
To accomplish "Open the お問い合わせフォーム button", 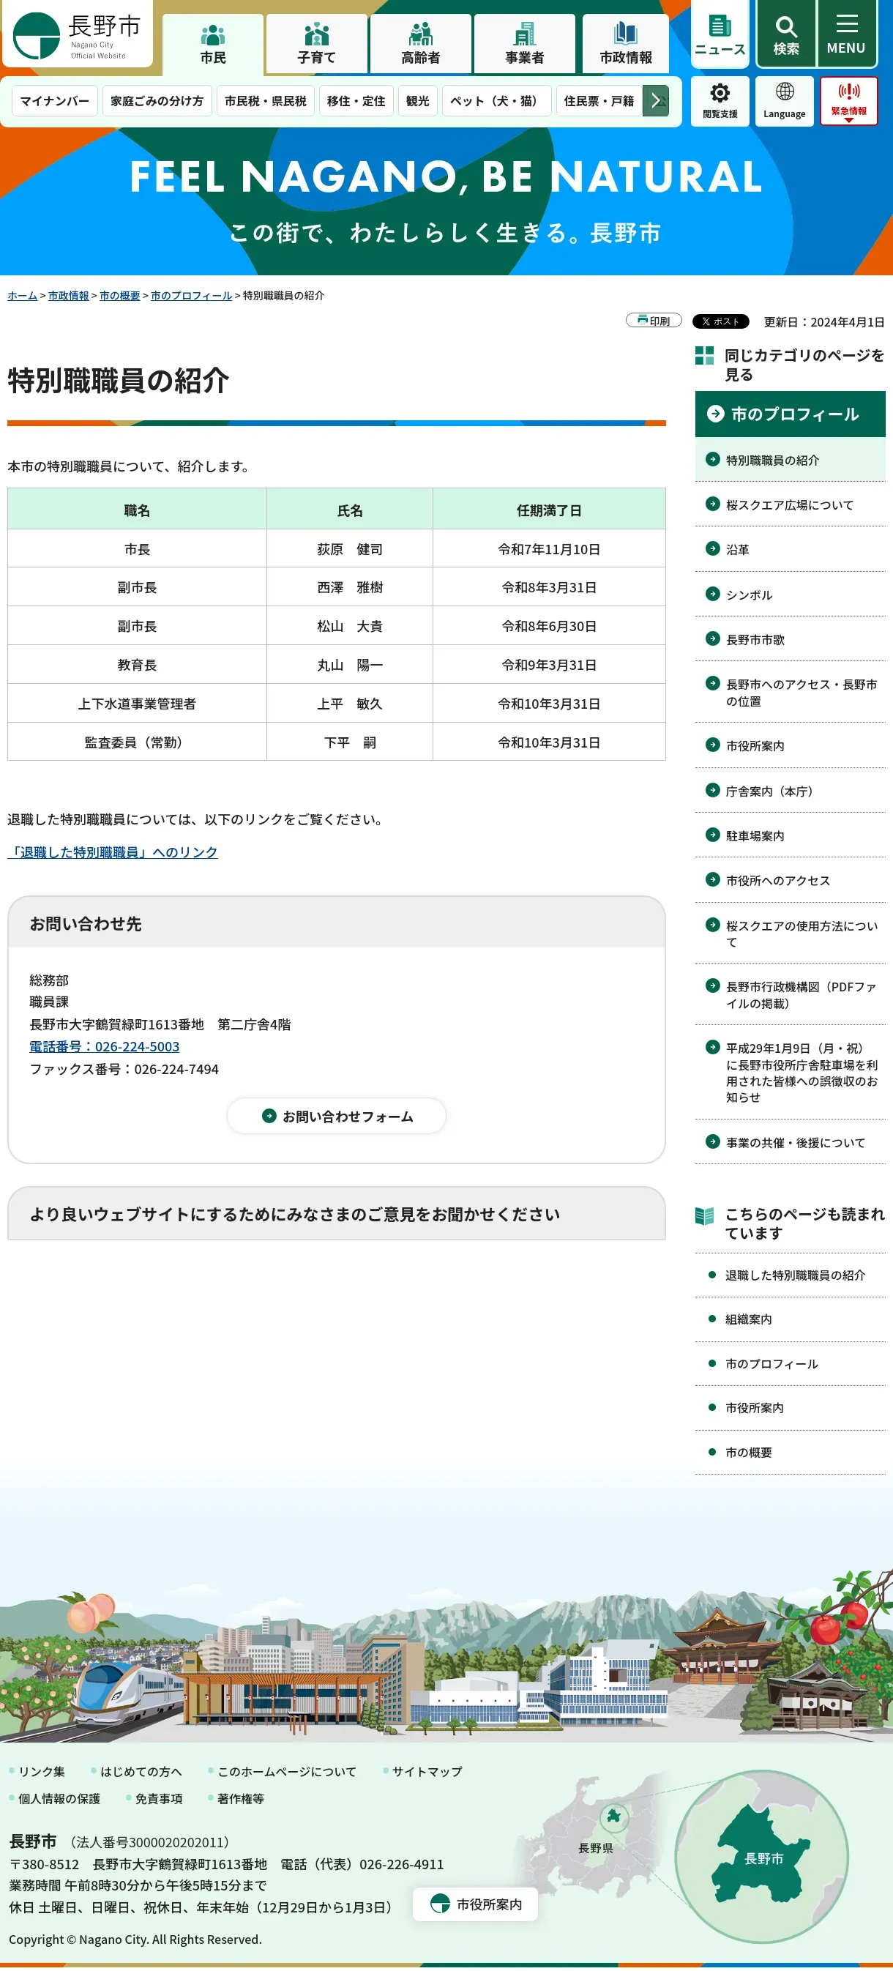I will tap(337, 1117).
